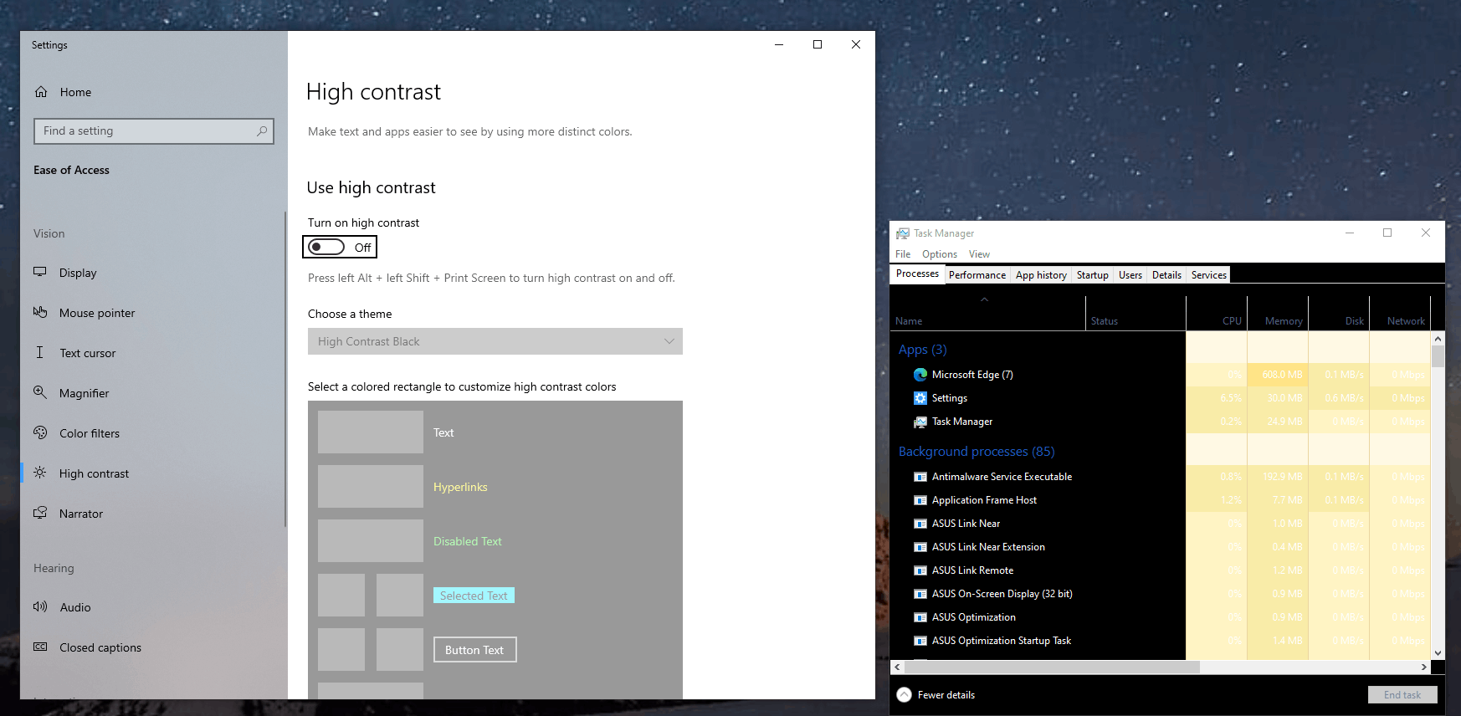Viewport: 1461px width, 716px height.
Task: Click the right arrow of Task Manager's horizontal scrollbar
Action: click(x=1424, y=667)
